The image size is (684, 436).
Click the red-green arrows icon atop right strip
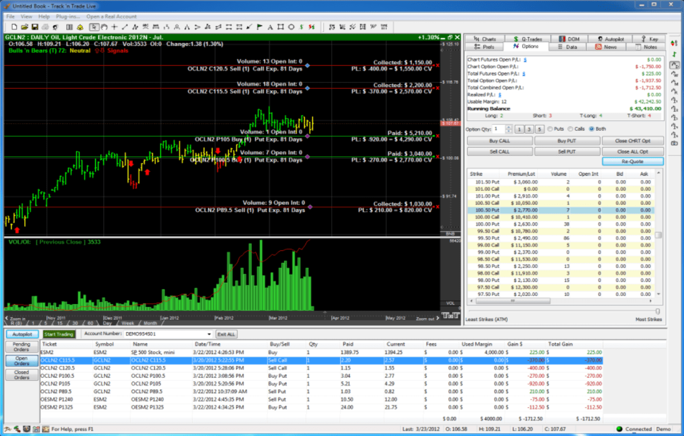click(x=674, y=43)
